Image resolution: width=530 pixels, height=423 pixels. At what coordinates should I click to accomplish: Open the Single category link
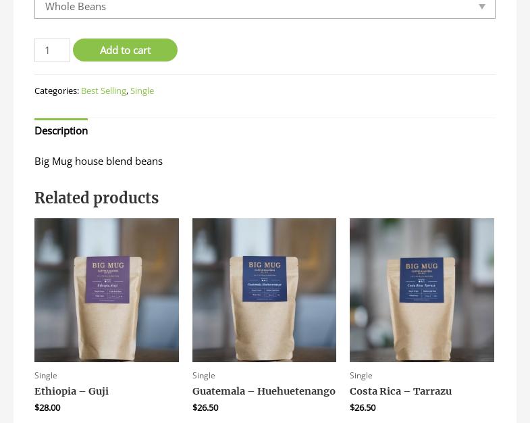(x=142, y=91)
